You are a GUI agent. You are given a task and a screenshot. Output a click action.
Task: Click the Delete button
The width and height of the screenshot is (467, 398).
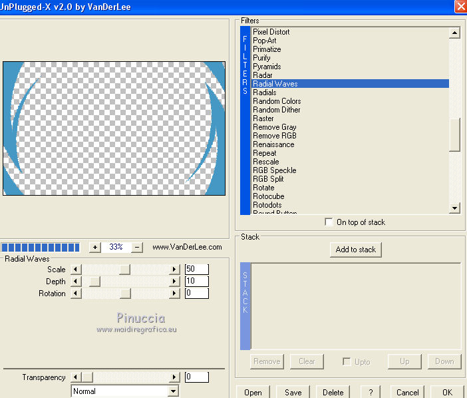(333, 392)
